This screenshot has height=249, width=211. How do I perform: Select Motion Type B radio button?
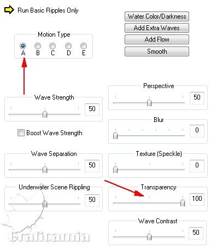pyautogui.click(x=38, y=46)
